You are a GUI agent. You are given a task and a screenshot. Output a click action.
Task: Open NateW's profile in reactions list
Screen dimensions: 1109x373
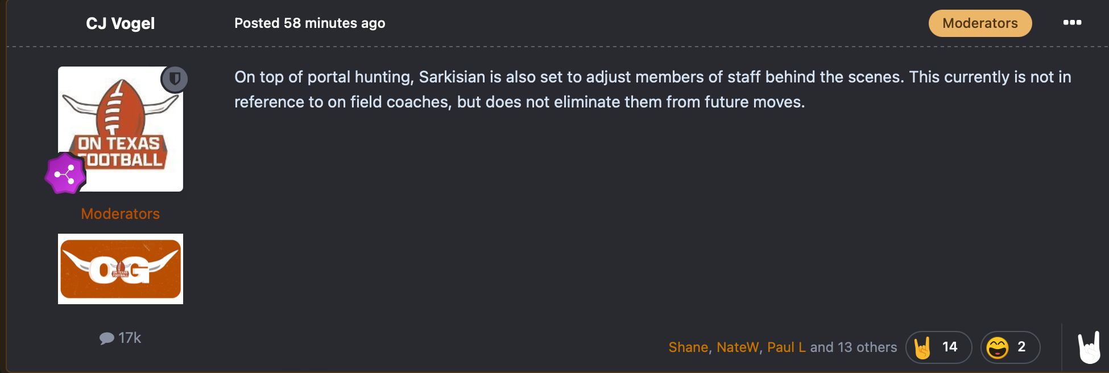[738, 347]
